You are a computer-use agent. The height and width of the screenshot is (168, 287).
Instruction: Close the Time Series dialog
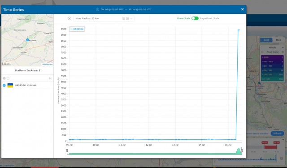click(242, 9)
